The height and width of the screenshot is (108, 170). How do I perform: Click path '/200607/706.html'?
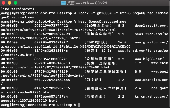pos(18,55)
